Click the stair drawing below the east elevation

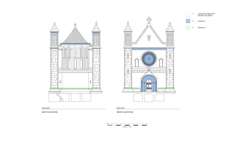(60, 97)
